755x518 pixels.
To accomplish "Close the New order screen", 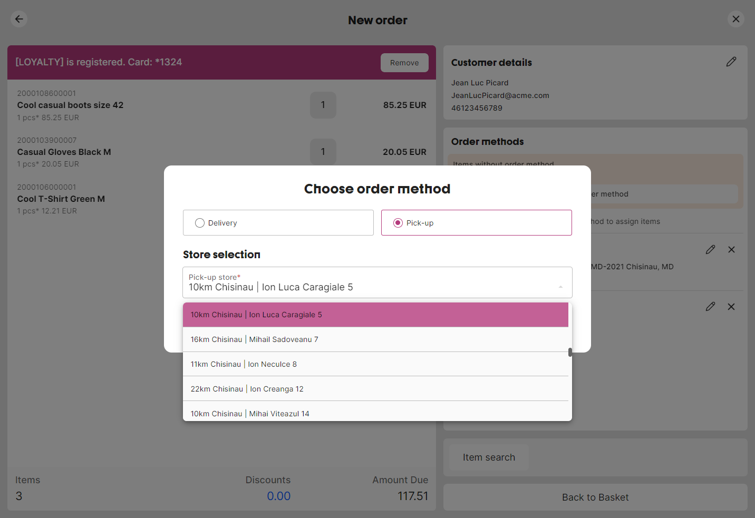I will click(x=735, y=19).
